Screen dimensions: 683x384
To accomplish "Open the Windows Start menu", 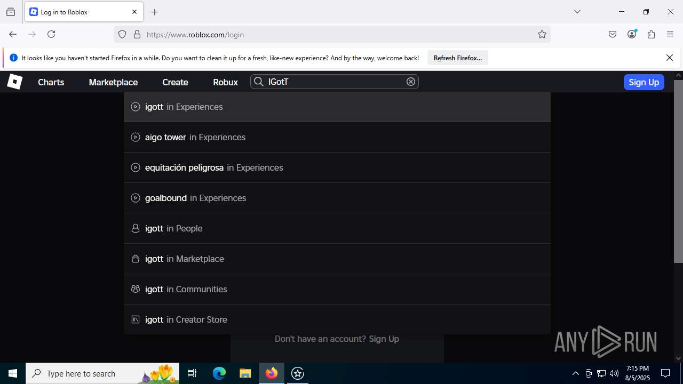I will (13, 373).
